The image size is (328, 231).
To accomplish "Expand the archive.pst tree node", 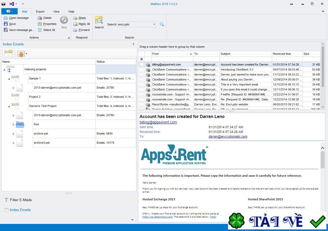I will 14,134.
